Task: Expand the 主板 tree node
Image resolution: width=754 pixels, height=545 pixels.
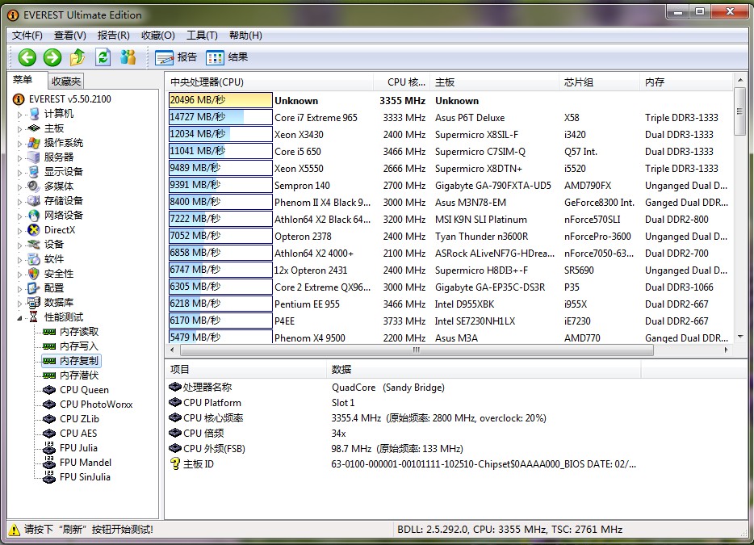Action: pyautogui.click(x=19, y=129)
